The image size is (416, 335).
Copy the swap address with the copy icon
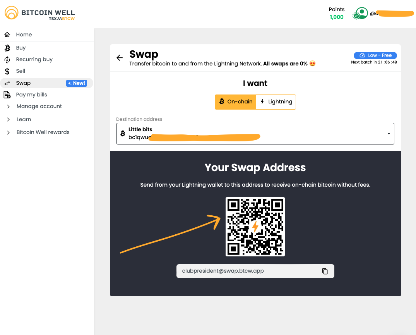tap(325, 271)
